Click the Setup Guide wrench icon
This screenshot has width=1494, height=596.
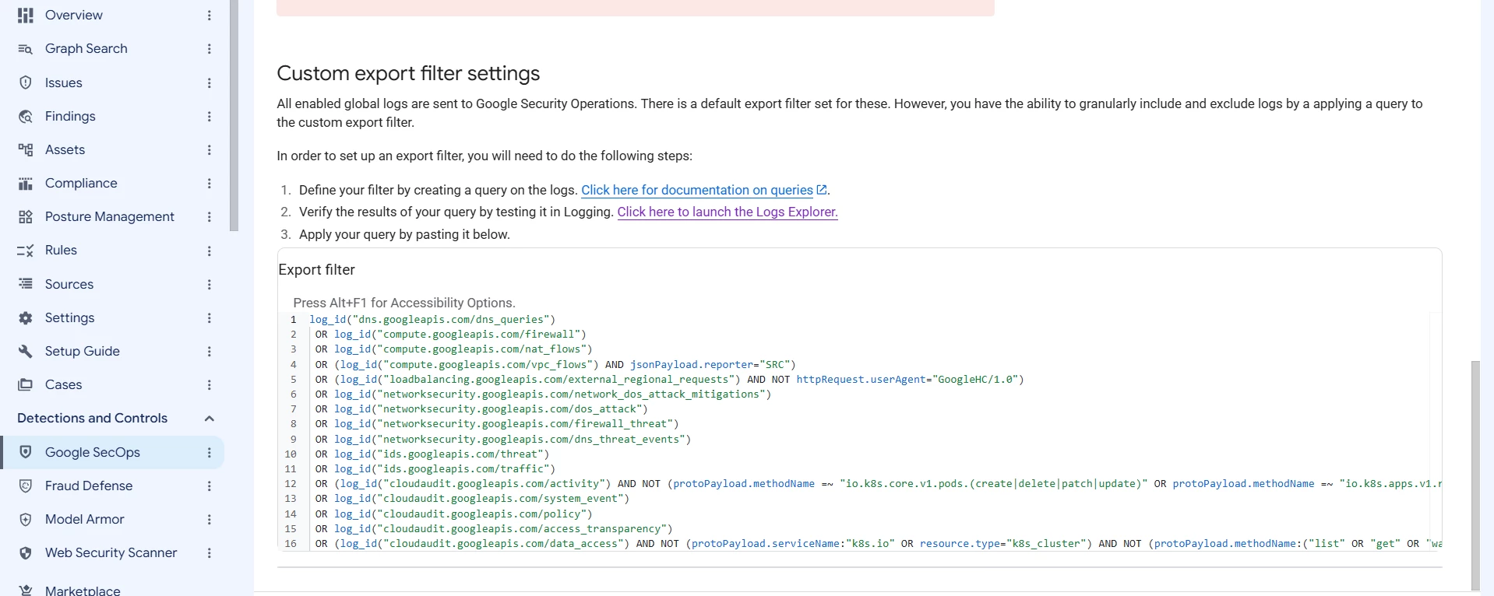coord(26,352)
